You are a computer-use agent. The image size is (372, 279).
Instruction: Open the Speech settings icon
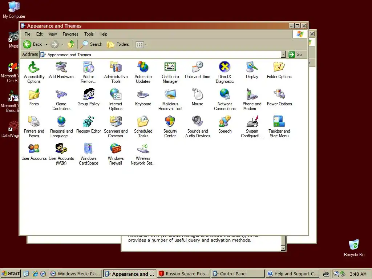coord(225,125)
